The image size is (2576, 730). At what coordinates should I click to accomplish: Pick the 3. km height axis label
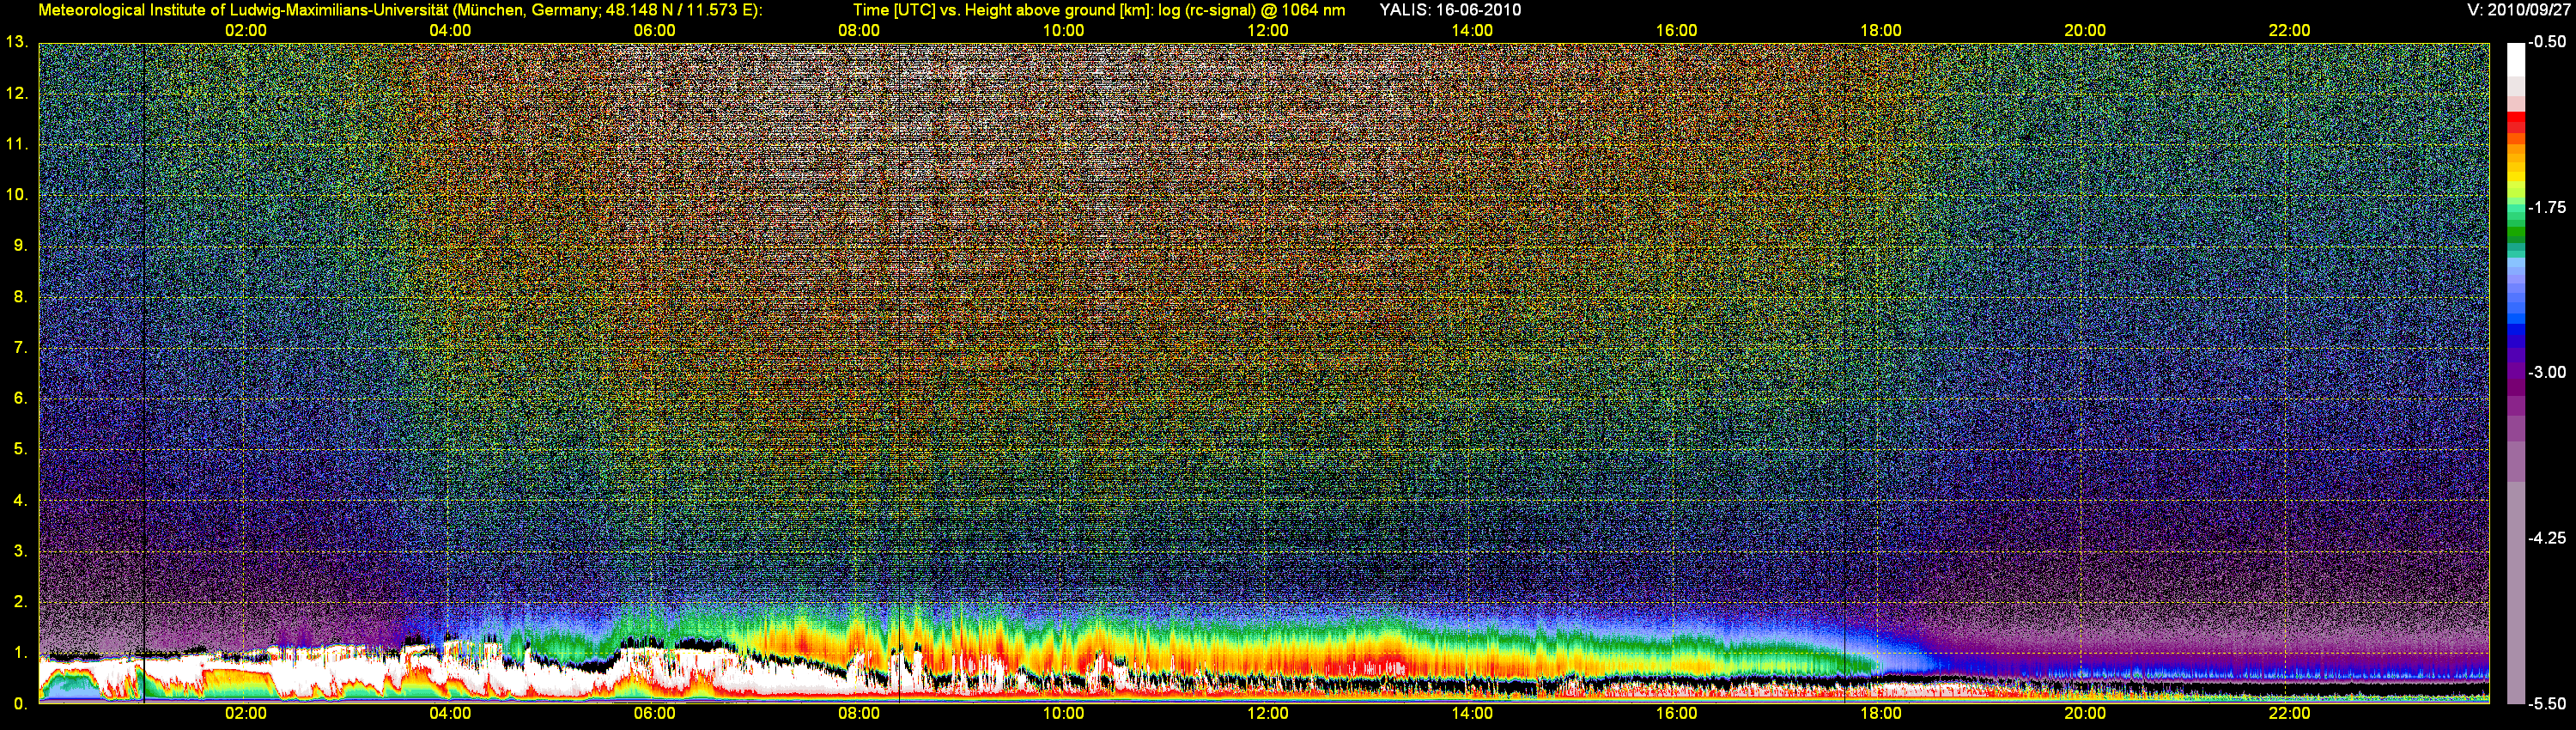tap(21, 551)
